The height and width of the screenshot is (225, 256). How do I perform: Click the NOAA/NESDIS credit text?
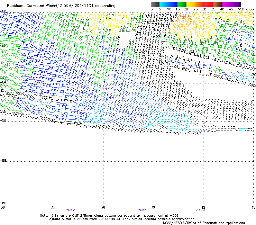point(204,223)
